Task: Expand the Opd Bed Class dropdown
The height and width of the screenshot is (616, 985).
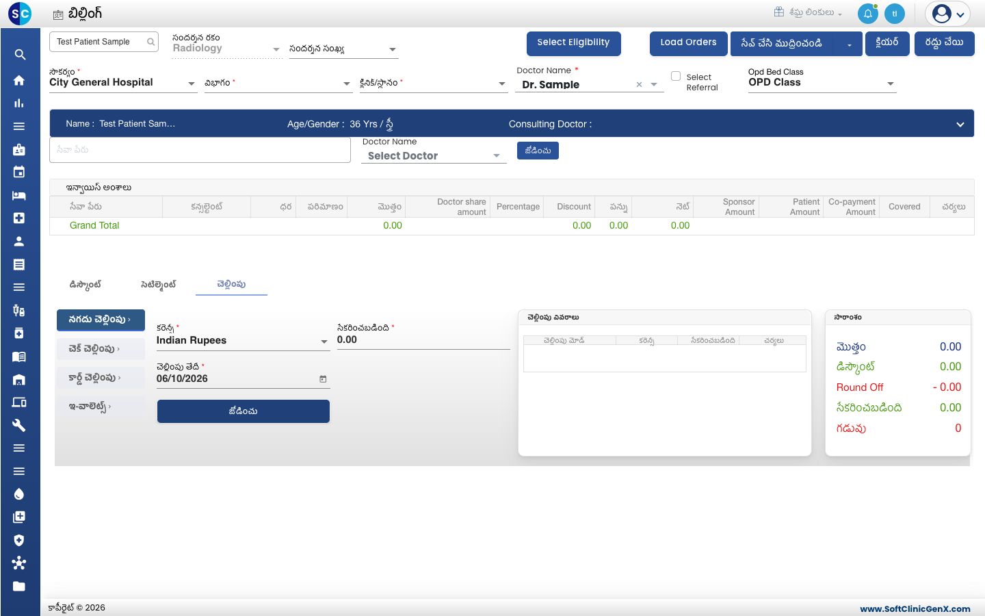Action: (x=891, y=84)
